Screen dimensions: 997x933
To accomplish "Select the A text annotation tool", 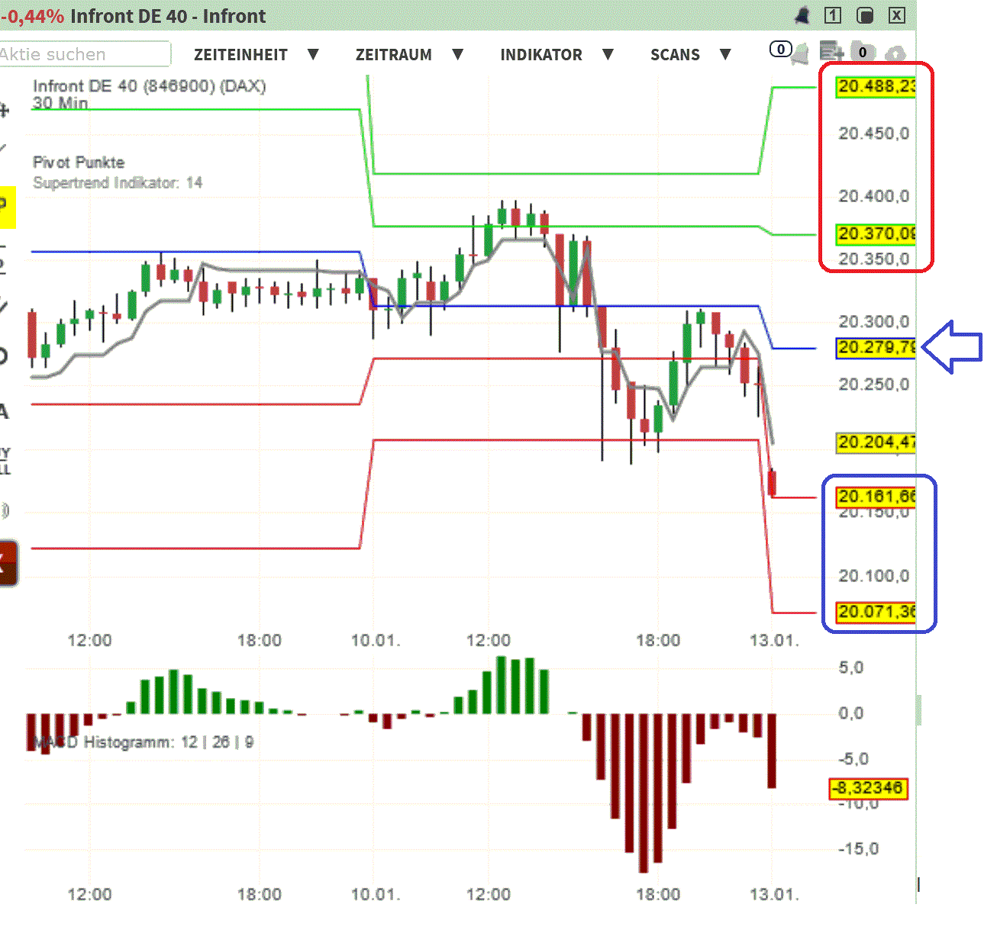I will tap(4, 410).
